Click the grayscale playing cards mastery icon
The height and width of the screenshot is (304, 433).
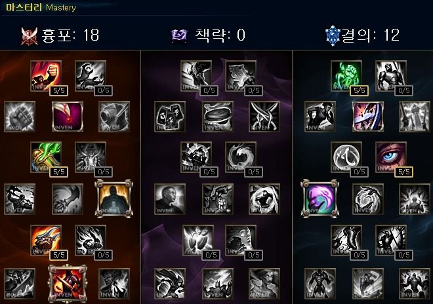pyautogui.click(x=170, y=117)
